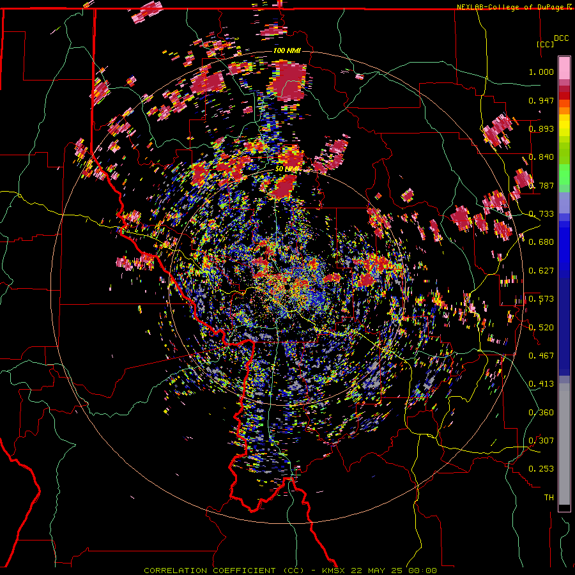Click the 0.733 scale value
The width and height of the screenshot is (575, 575).
541,214
